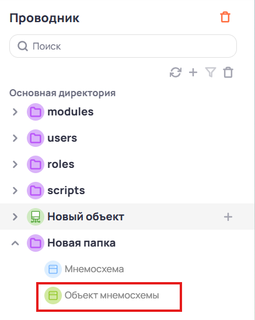Open the filter funnel icon
This screenshot has width=255, height=320.
[x=211, y=72]
